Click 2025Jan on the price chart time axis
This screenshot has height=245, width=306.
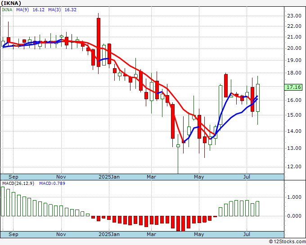[109, 177]
